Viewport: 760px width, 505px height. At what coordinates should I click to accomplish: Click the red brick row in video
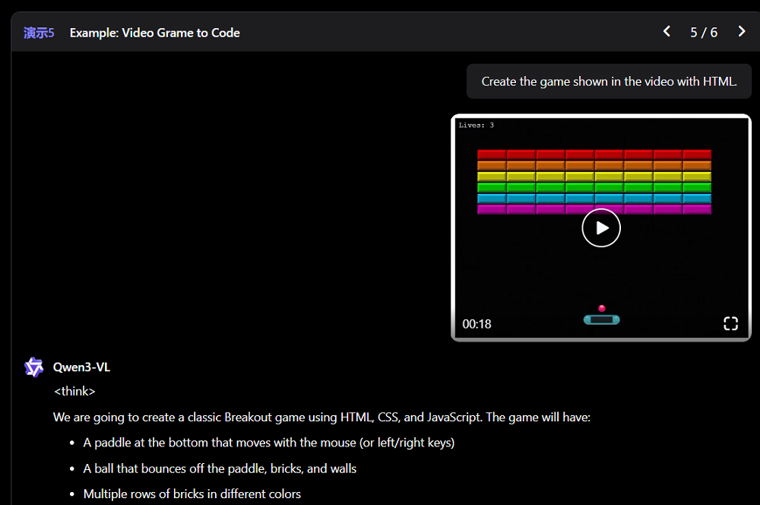click(594, 154)
